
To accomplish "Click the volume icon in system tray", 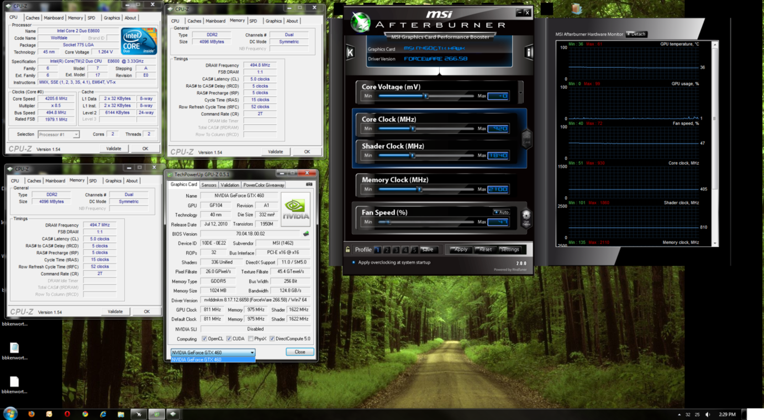I will (x=708, y=414).
